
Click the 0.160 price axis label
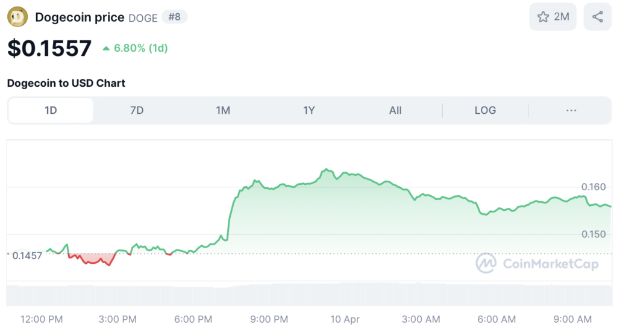(x=594, y=187)
